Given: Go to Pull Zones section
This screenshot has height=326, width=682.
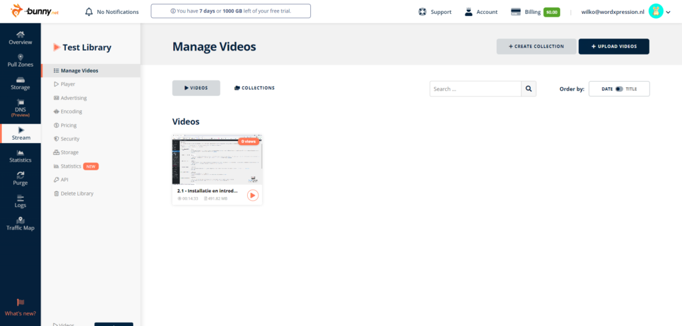Looking at the screenshot, I should [21, 61].
